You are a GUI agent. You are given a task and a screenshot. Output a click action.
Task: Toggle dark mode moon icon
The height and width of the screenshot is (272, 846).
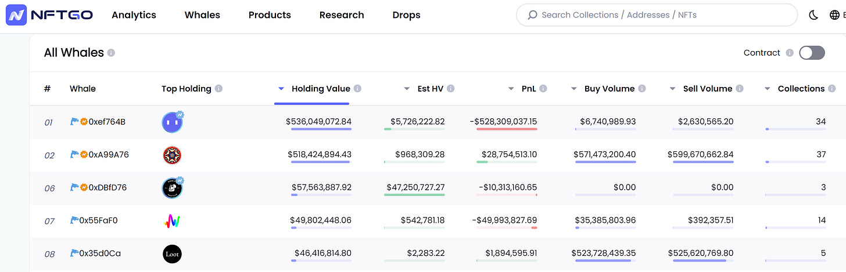[x=813, y=15]
